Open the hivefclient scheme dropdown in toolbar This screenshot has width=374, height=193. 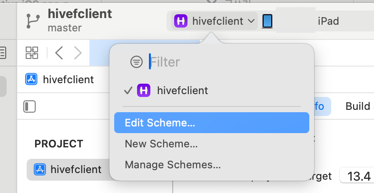click(215, 21)
